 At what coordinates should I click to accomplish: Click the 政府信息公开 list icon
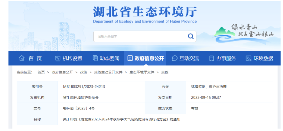(130, 58)
